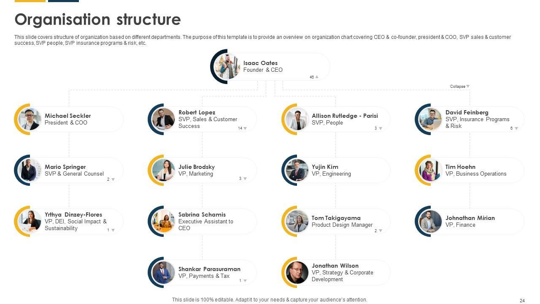Image resolution: width=540 pixels, height=304 pixels.
Task: Expand Allison Rutledge-Parisi's 3 reports
Action: pyautogui.click(x=381, y=128)
